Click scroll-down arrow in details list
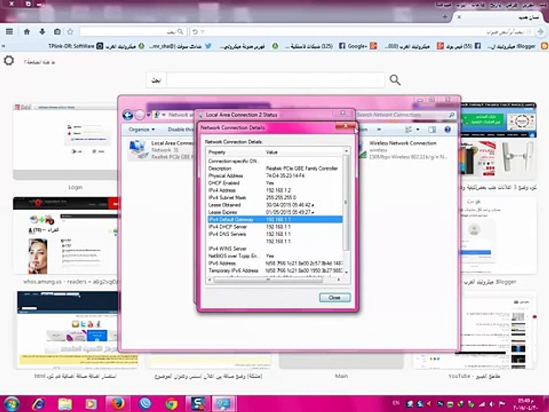This screenshot has height=412, width=549. (346, 272)
